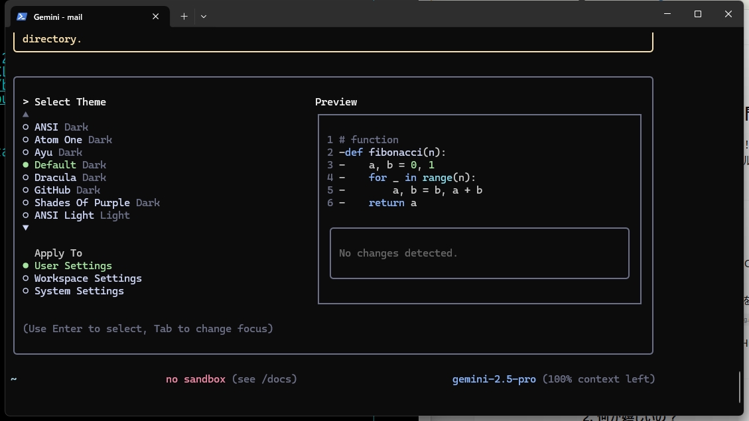Screen dimensions: 749x421
Task: Click the PowerShell icon on the tab
Action: pyautogui.click(x=22, y=17)
